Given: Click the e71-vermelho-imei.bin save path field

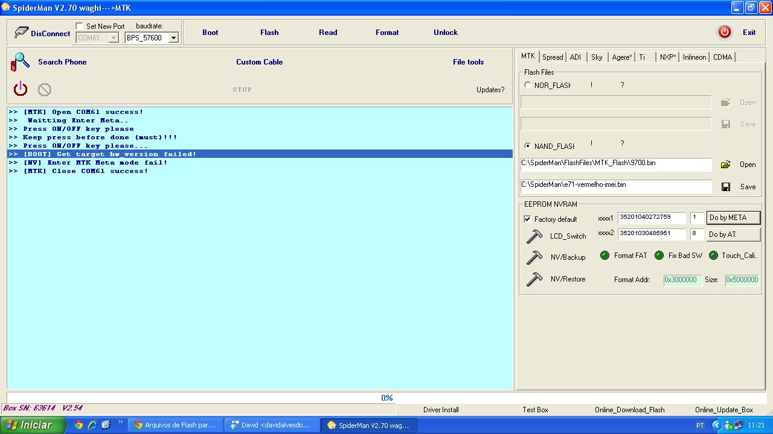Looking at the screenshot, I should (616, 186).
